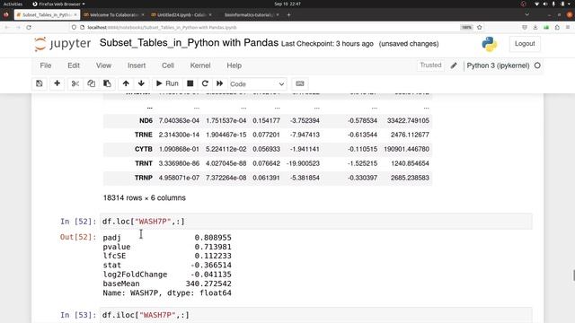Click inside the In [53] code cell
The image size is (575, 323).
click(x=315, y=315)
